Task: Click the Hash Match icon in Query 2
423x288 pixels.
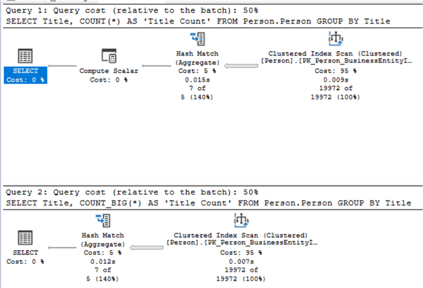Action: pyautogui.click(x=103, y=220)
